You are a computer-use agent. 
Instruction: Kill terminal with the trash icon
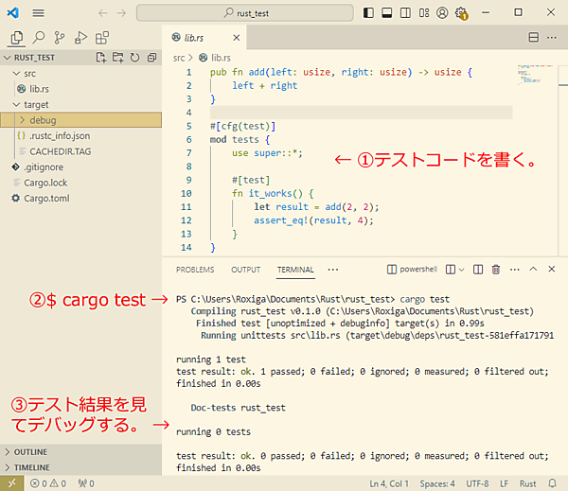coord(495,270)
